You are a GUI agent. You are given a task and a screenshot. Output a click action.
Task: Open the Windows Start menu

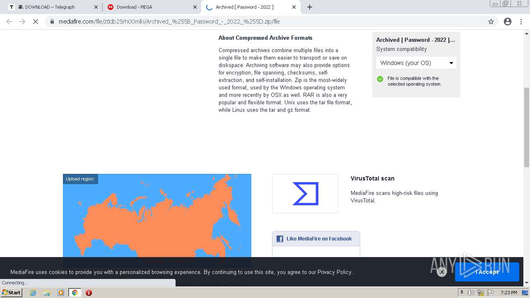coord(11,293)
